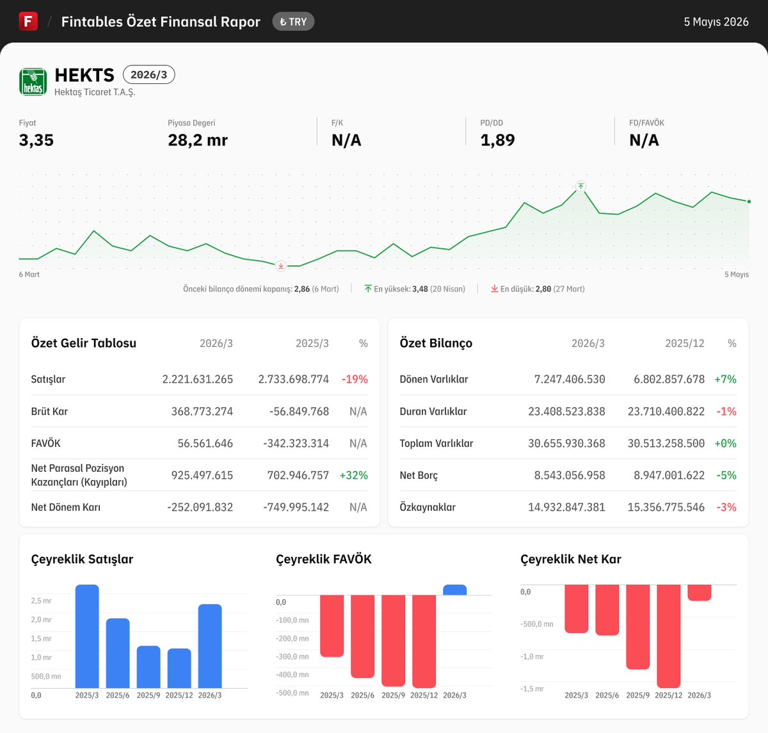768x733 pixels.
Task: Click the F/K value N/A
Action: pos(346,140)
